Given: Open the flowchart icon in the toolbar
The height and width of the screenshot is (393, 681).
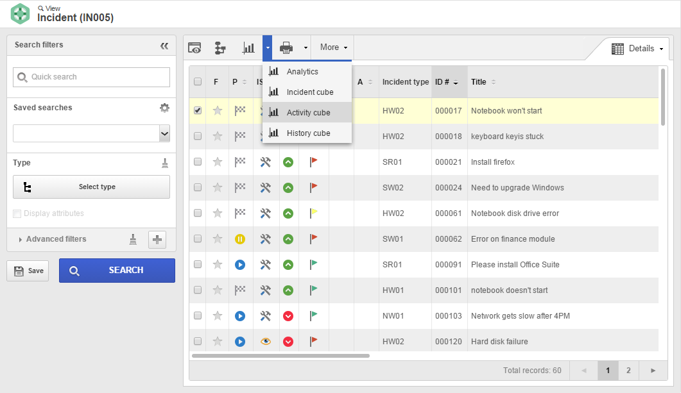Looking at the screenshot, I should coord(220,47).
